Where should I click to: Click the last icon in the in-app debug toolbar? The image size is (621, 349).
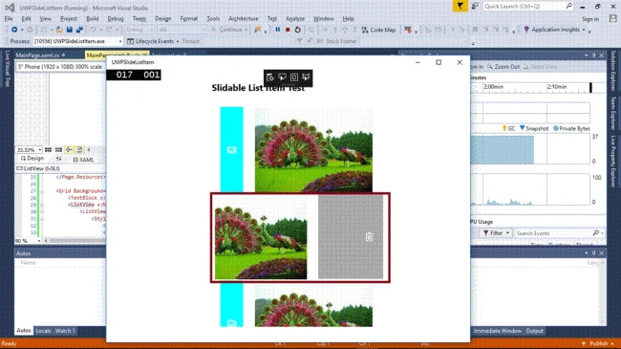point(306,77)
